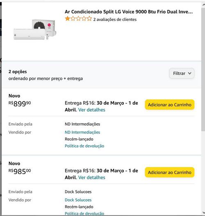Open the 2 avaliações de clientes link
Image resolution: width=205 pixels, height=216 pixels.
click(x=115, y=19)
